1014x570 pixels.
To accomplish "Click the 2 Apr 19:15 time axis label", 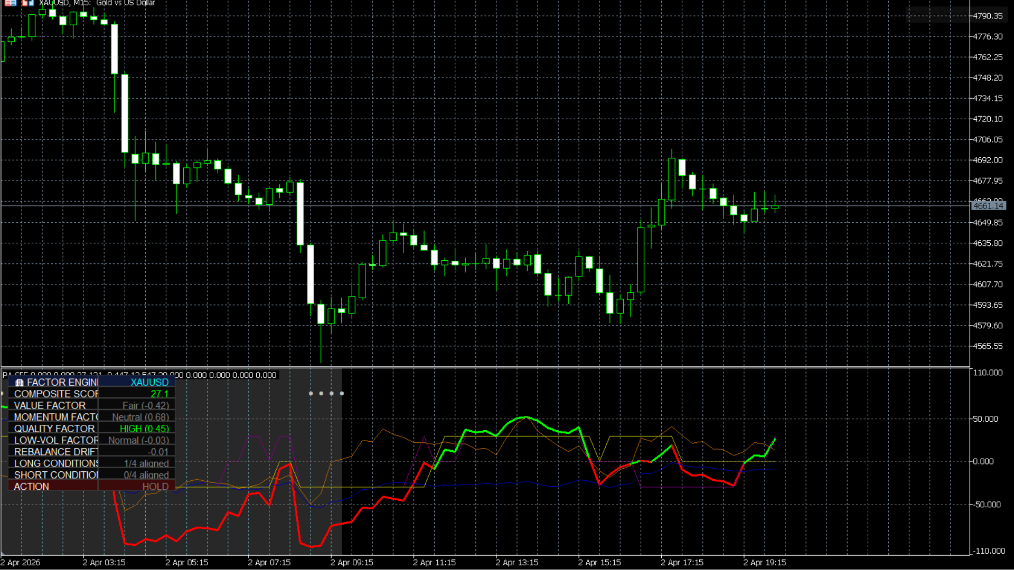I will (764, 563).
